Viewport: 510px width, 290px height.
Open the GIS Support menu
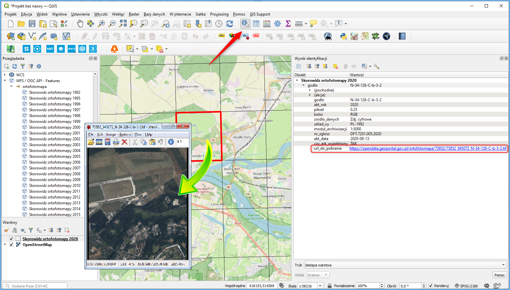click(260, 14)
